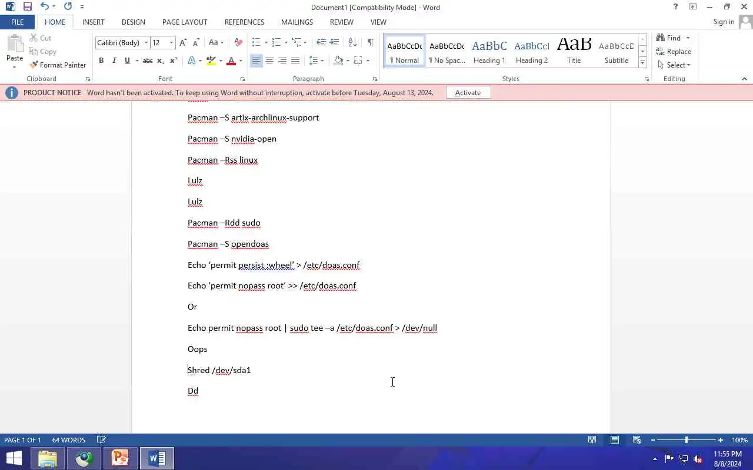Screen dimensions: 753x470
Task: Click the muted volume tray icon
Action: click(698, 459)
